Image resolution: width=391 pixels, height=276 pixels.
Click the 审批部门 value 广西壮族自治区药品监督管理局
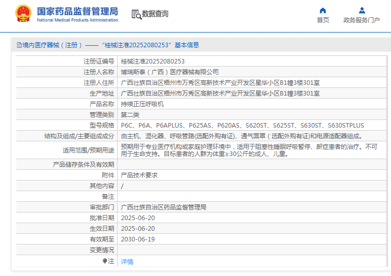163,207
